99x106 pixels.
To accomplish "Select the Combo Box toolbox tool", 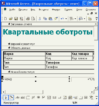I will (49, 98).
